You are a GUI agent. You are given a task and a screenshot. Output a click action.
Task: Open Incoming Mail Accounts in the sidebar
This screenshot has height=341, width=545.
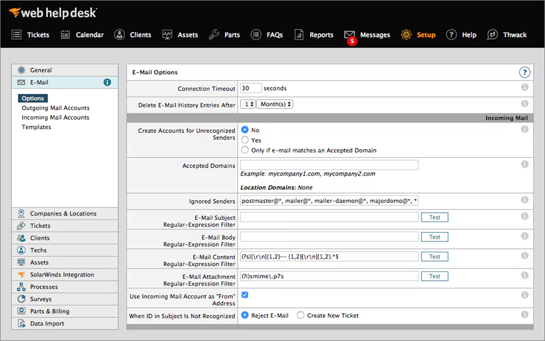tap(56, 117)
